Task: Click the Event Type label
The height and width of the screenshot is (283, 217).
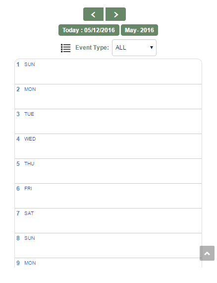Action: click(x=92, y=48)
